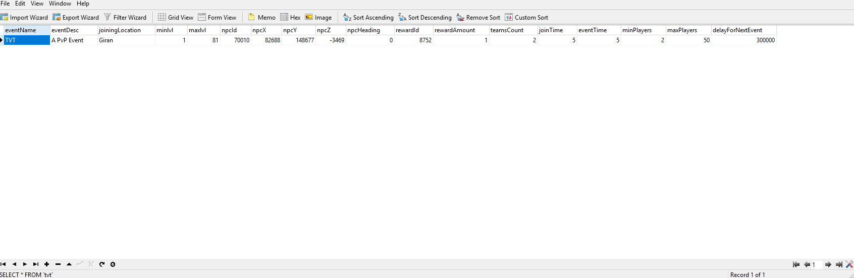Image resolution: width=854 pixels, height=278 pixels.
Task: Add a new record with plus icon
Action: tap(46, 264)
